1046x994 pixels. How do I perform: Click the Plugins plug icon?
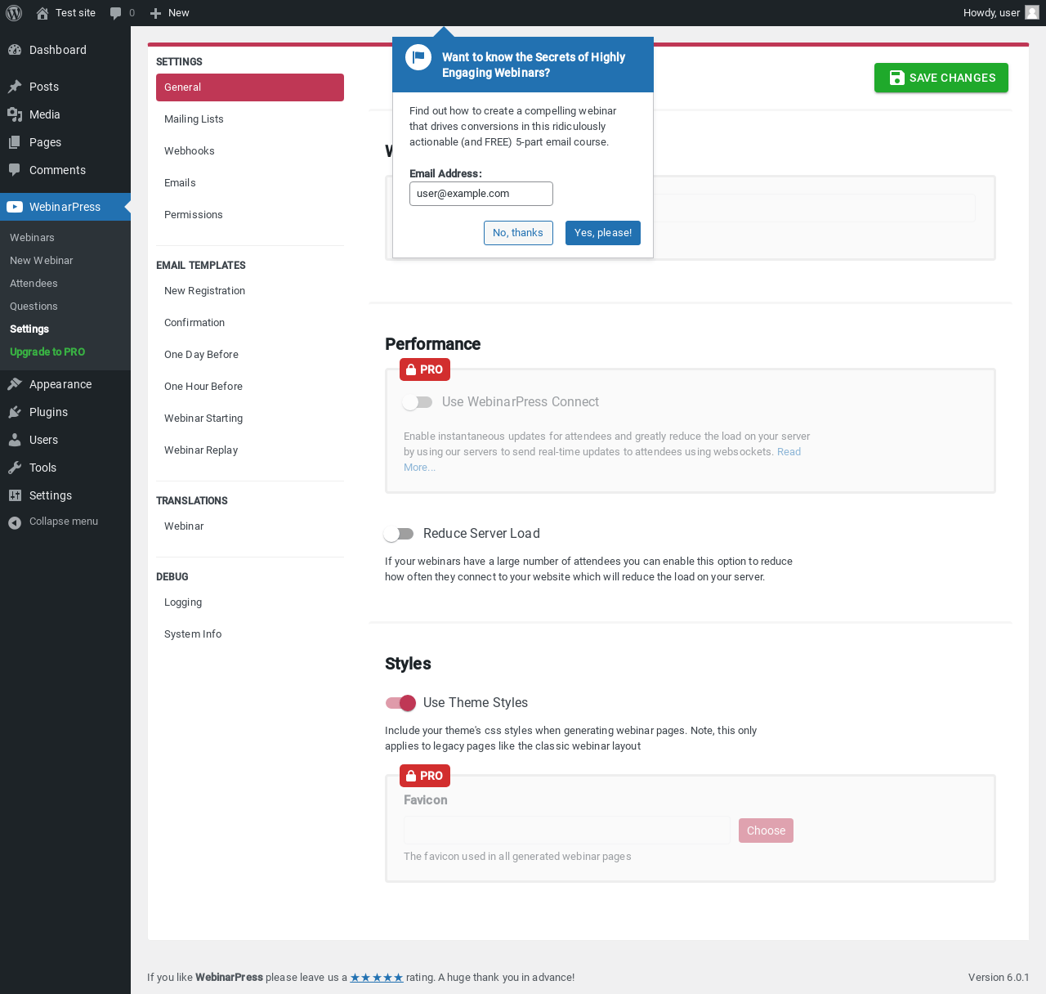15,412
